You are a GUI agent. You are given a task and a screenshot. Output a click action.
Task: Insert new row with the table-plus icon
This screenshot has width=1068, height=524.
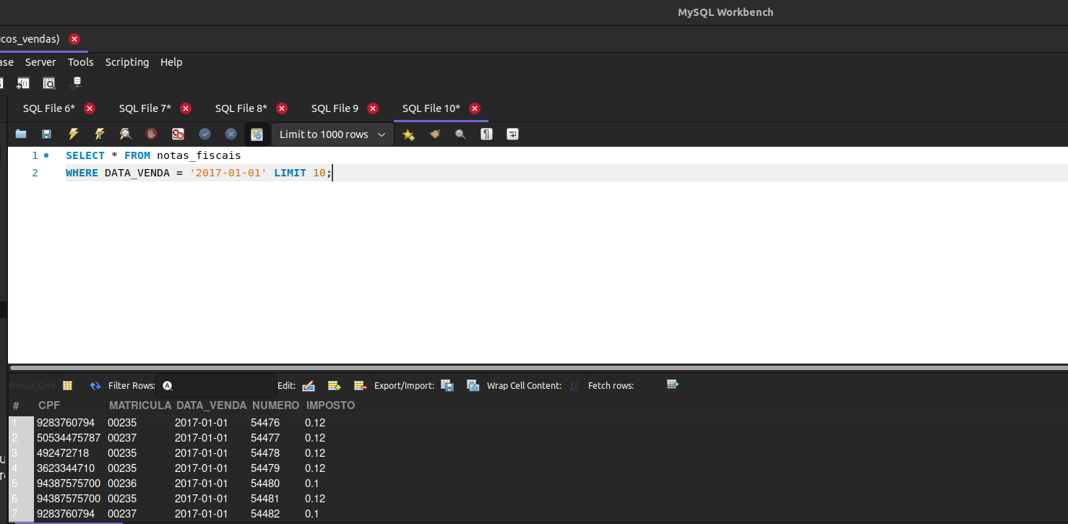[335, 386]
